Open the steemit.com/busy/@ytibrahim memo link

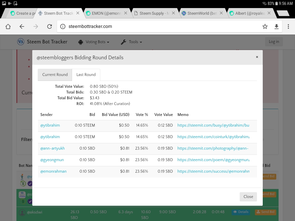(x=213, y=125)
